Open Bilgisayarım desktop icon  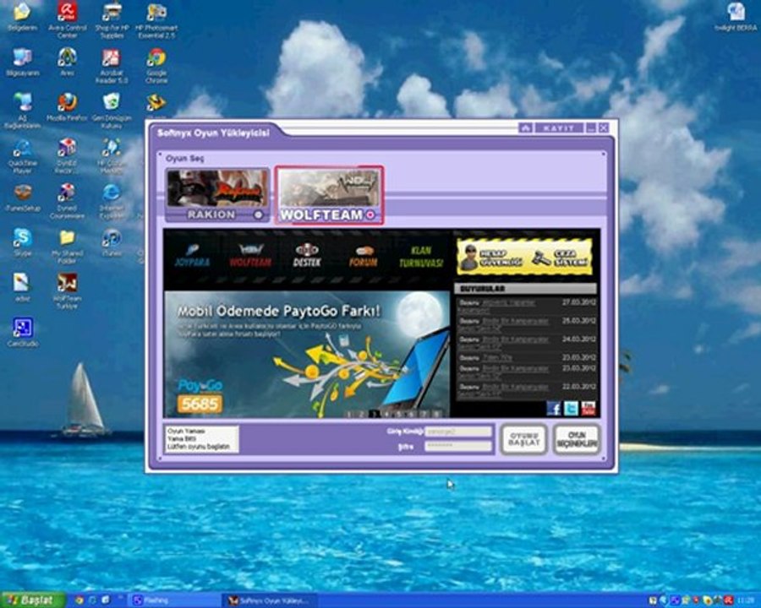click(x=22, y=62)
